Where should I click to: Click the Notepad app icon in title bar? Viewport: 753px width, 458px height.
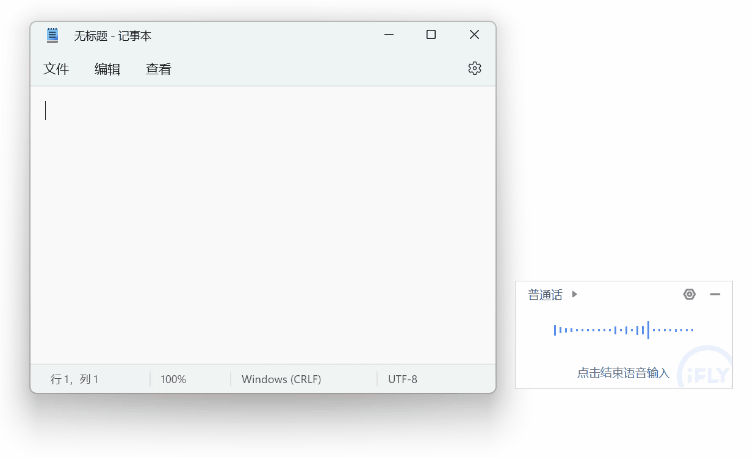coord(52,35)
